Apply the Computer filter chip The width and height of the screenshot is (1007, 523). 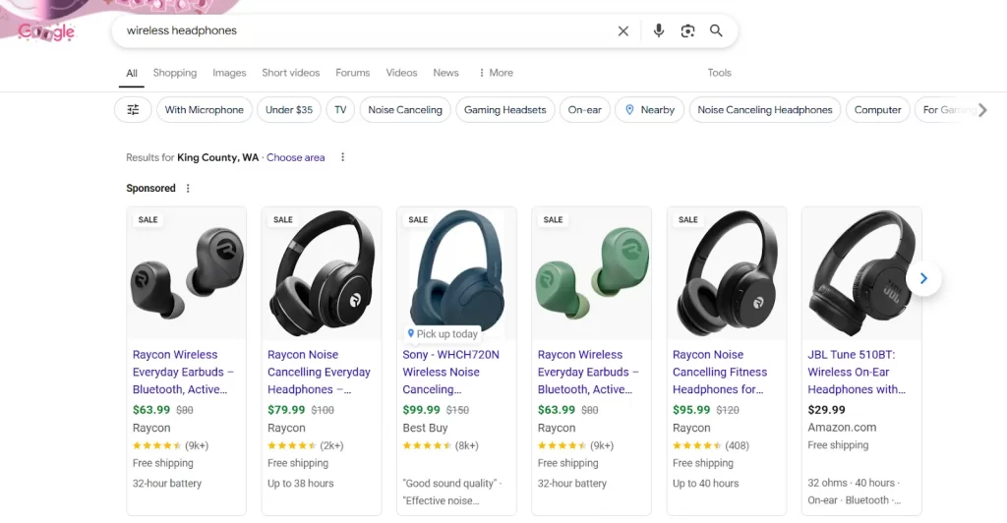878,110
